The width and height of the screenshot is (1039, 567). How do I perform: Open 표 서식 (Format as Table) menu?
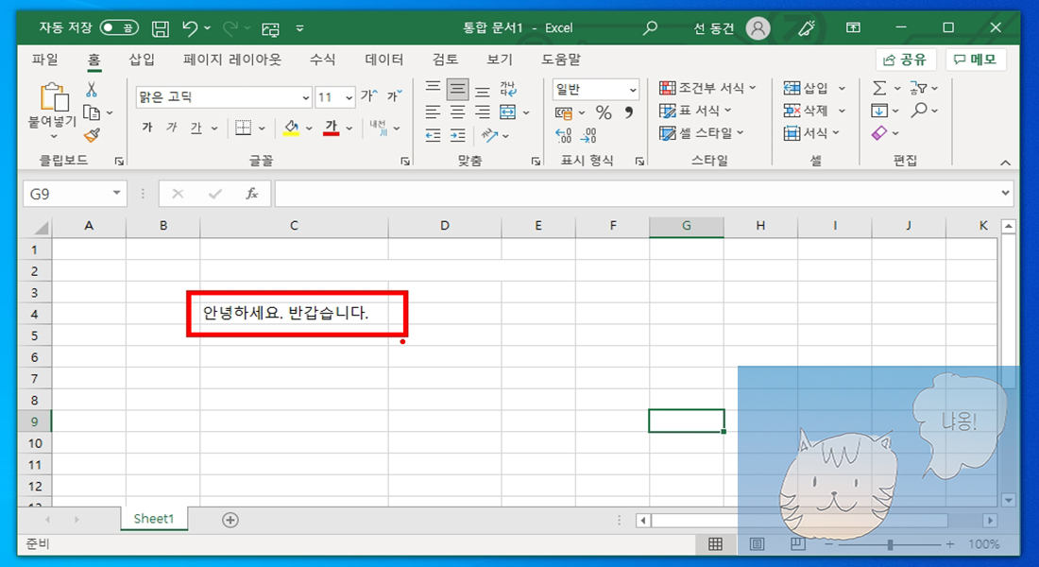(x=695, y=110)
